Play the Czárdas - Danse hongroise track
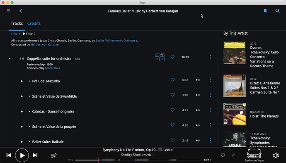The height and width of the screenshot is (163, 286). pos(22,111)
